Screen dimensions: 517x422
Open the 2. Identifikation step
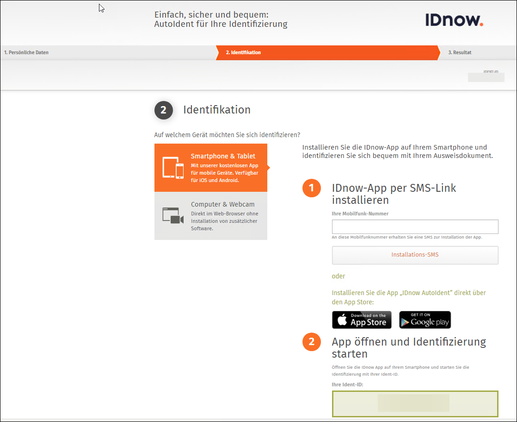pos(328,52)
